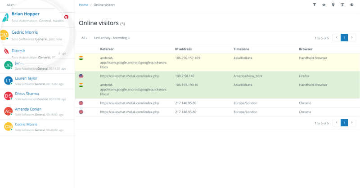The width and height of the screenshot is (360, 188).
Task: Click the Browser column header
Action: click(x=306, y=49)
